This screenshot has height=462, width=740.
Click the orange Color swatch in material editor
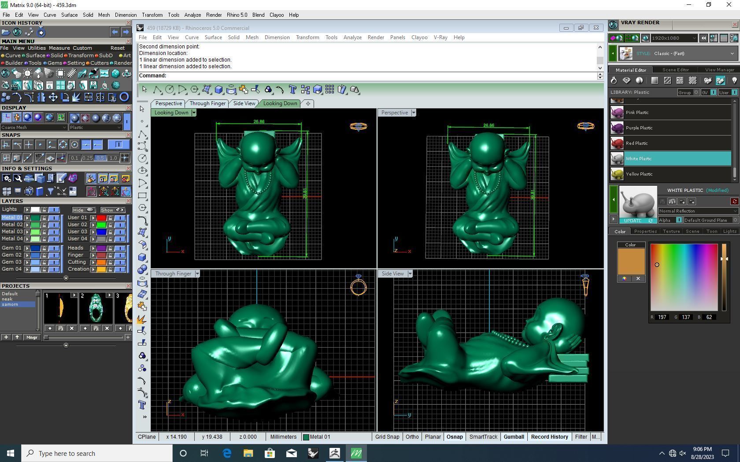point(631,262)
